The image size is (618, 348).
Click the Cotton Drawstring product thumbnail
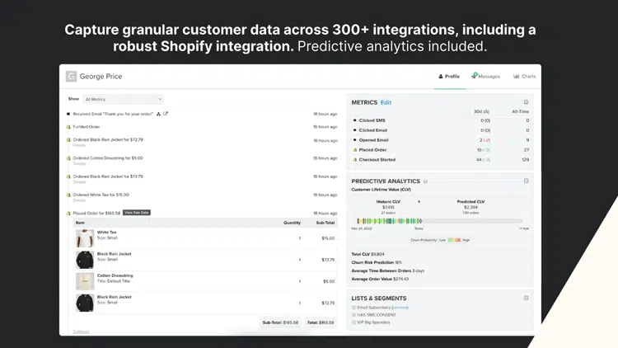[85, 281]
